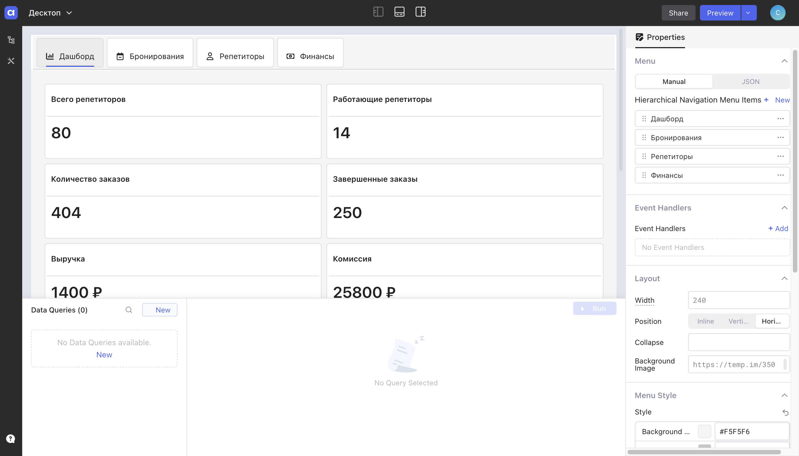The width and height of the screenshot is (799, 456).
Task: Add a new event handler
Action: 778,229
